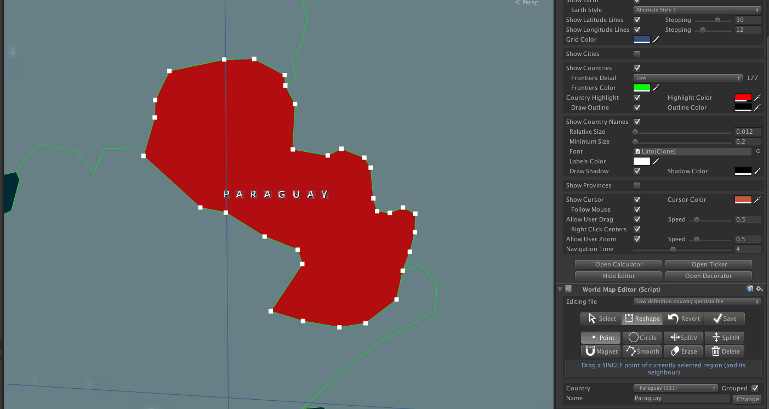Select the Circle reshape mode
Screen dimensions: 769x409
click(x=642, y=338)
